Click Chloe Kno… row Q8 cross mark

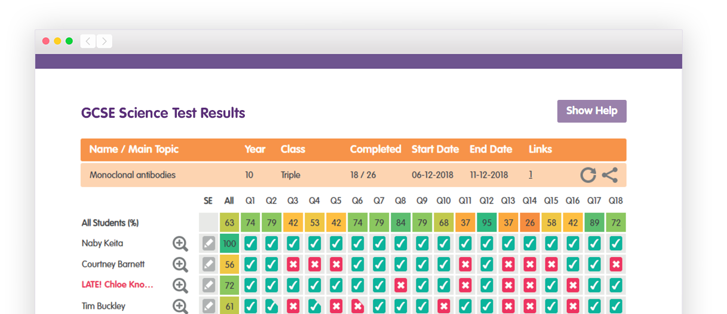pyautogui.click(x=401, y=285)
